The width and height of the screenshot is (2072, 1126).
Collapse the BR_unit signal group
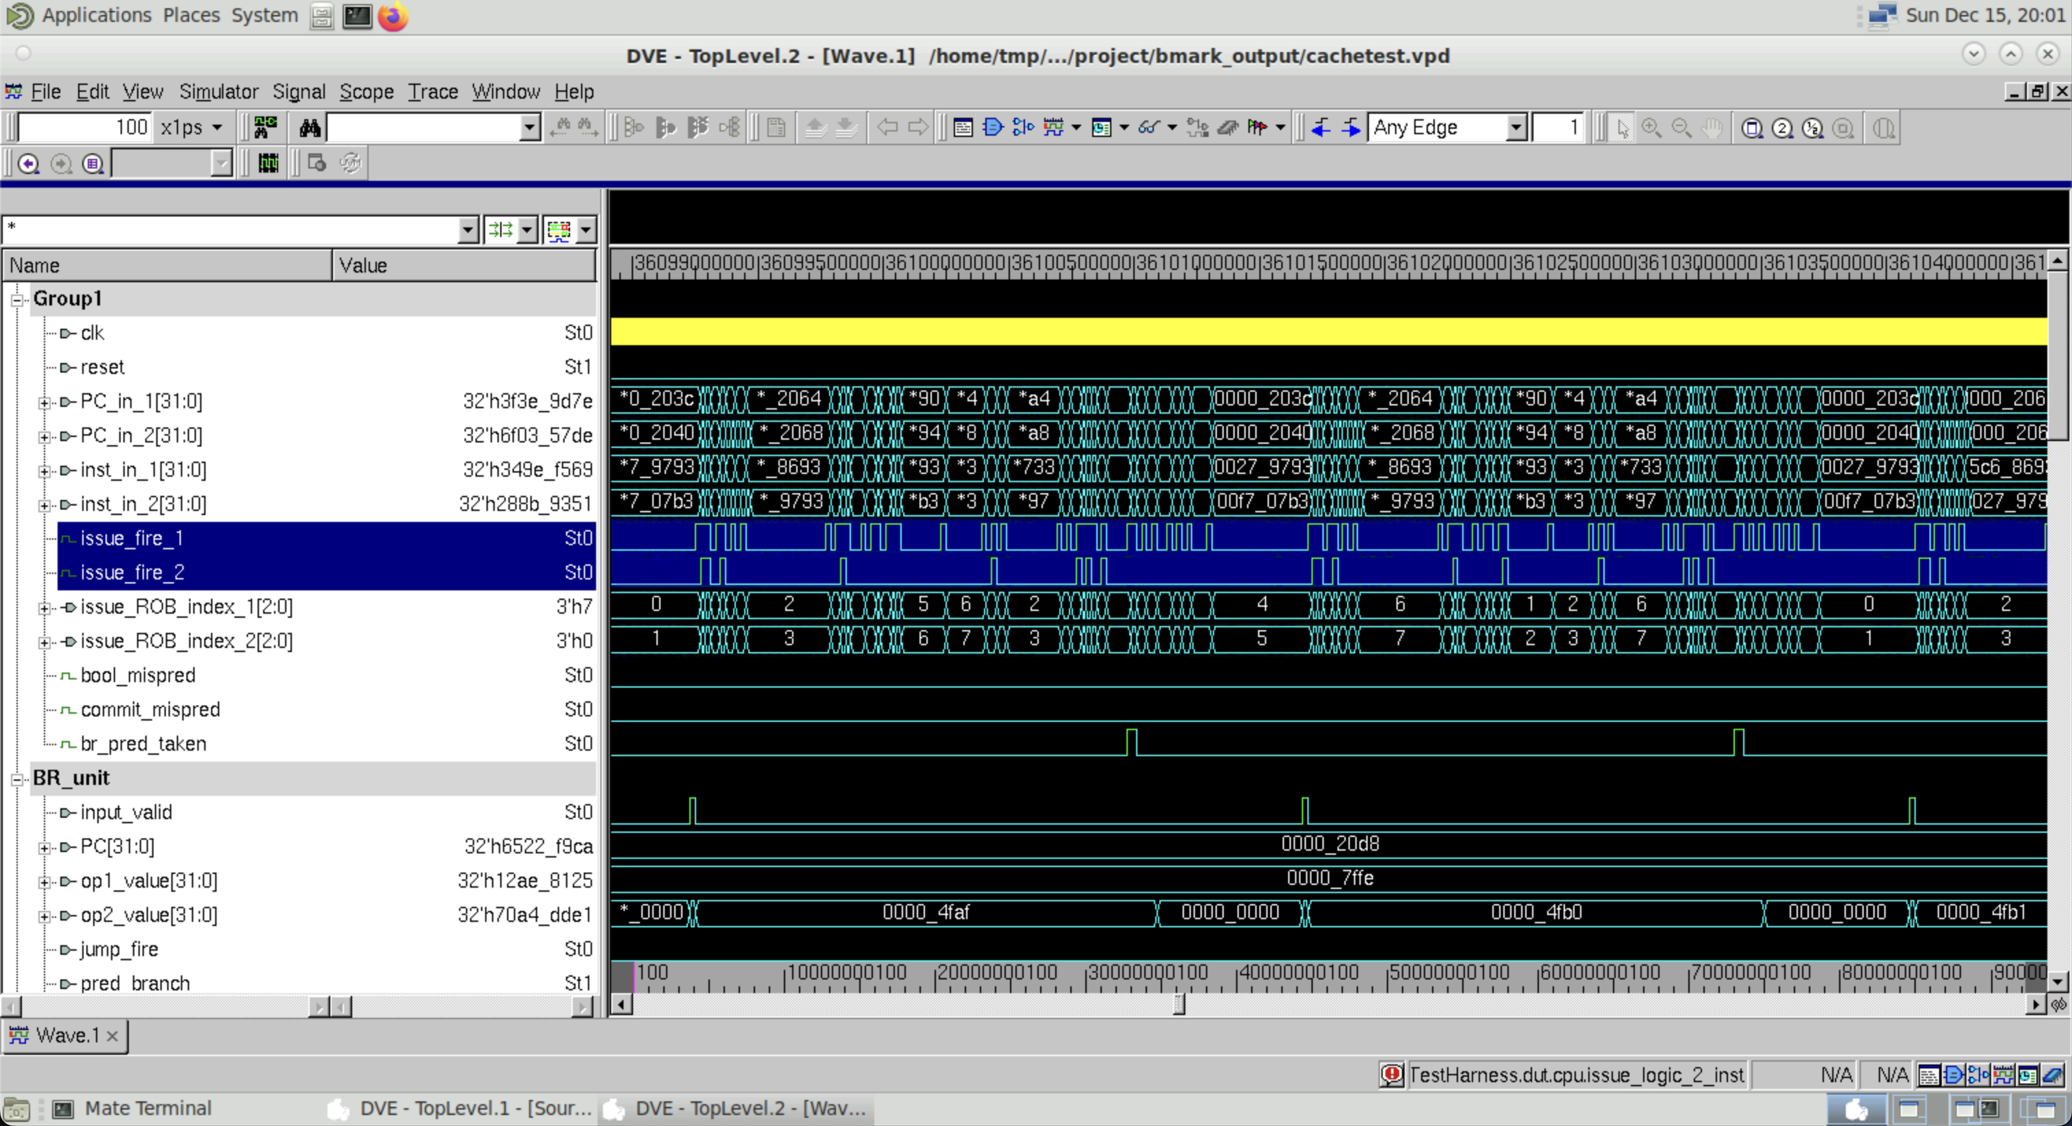click(x=16, y=779)
